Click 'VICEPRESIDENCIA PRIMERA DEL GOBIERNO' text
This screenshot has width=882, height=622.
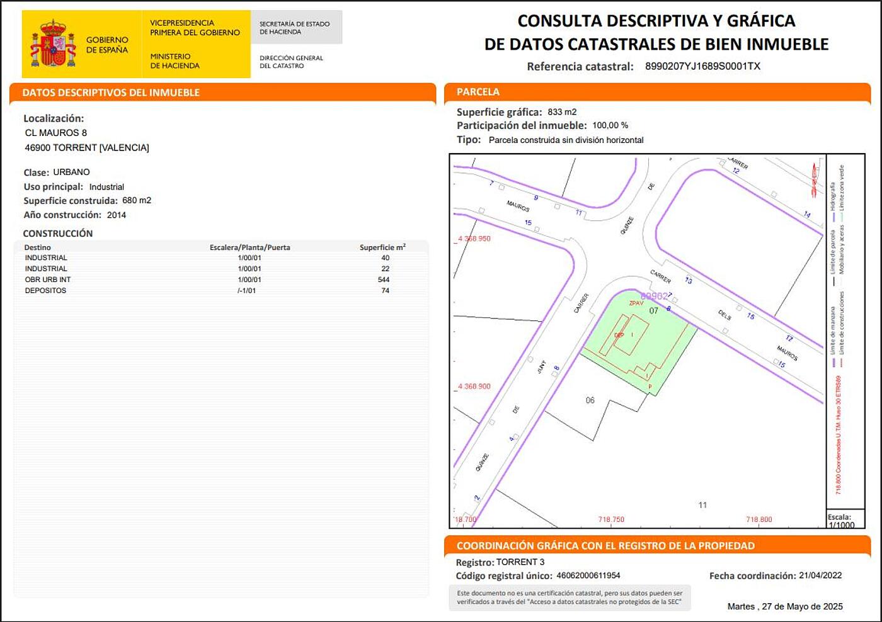195,28
